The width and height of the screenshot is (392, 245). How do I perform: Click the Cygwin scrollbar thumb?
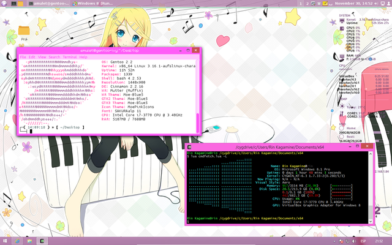[x=371, y=213]
